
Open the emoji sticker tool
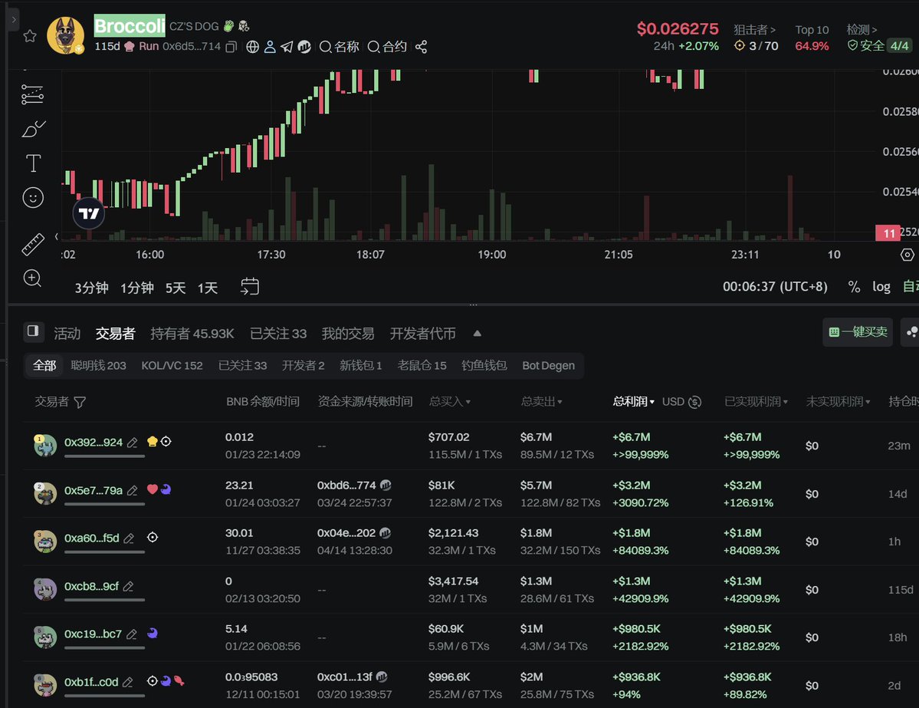pos(33,198)
